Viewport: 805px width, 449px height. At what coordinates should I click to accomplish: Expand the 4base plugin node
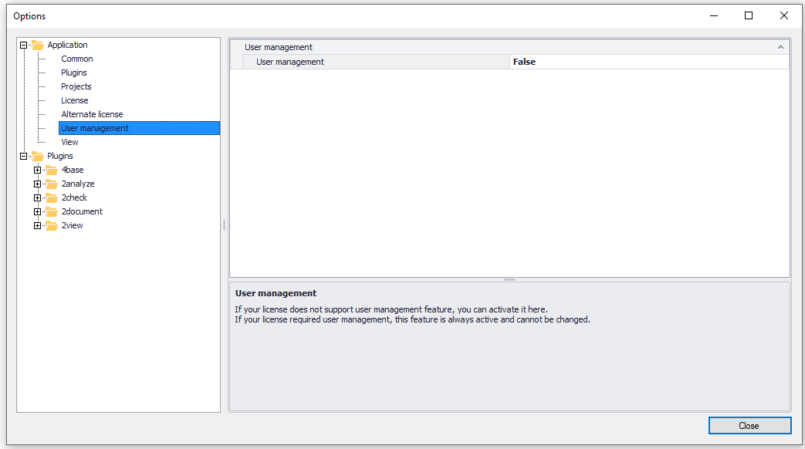point(37,170)
